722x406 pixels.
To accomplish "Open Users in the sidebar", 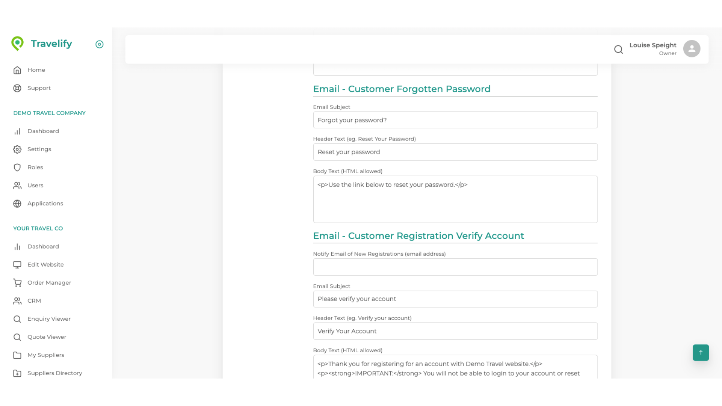I will point(35,185).
